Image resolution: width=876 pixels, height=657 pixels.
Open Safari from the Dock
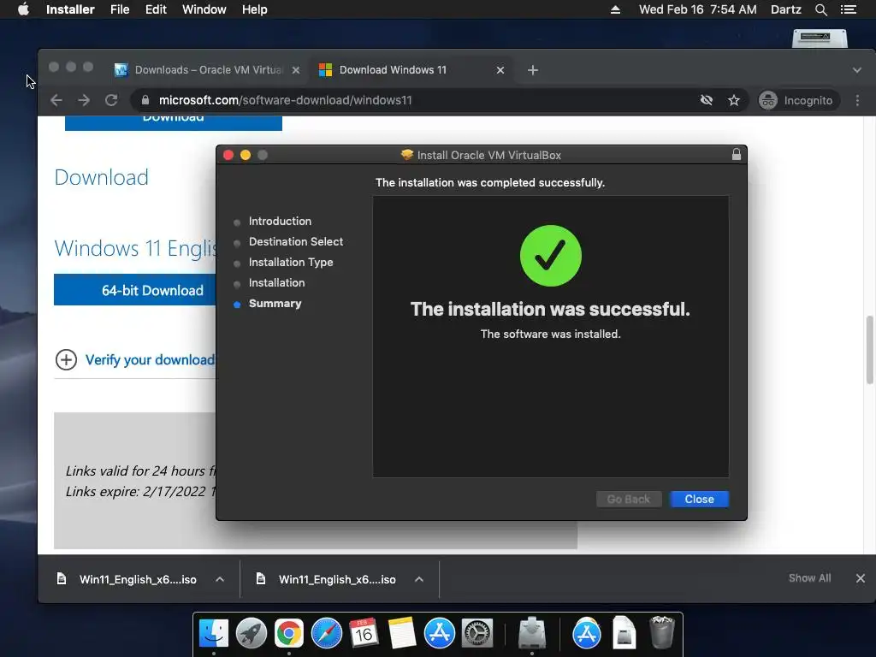pyautogui.click(x=326, y=633)
